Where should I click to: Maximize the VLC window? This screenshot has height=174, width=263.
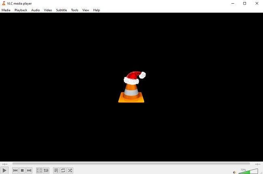[244, 3]
